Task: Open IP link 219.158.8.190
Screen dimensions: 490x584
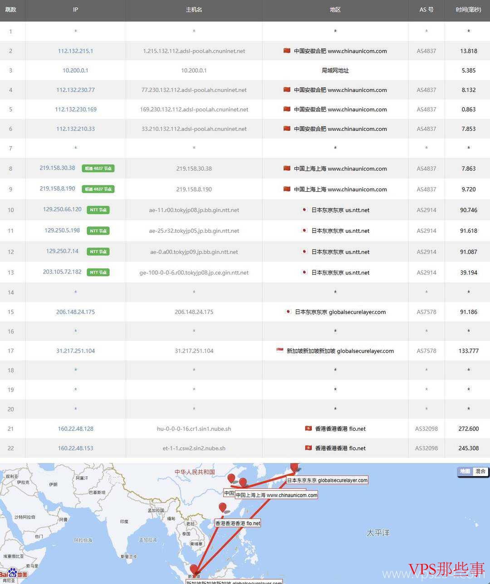Action: pos(57,189)
